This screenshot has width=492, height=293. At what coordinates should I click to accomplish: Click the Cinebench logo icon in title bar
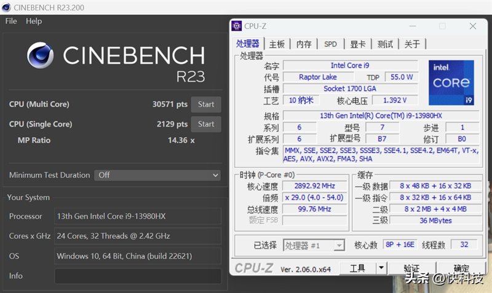6,7
